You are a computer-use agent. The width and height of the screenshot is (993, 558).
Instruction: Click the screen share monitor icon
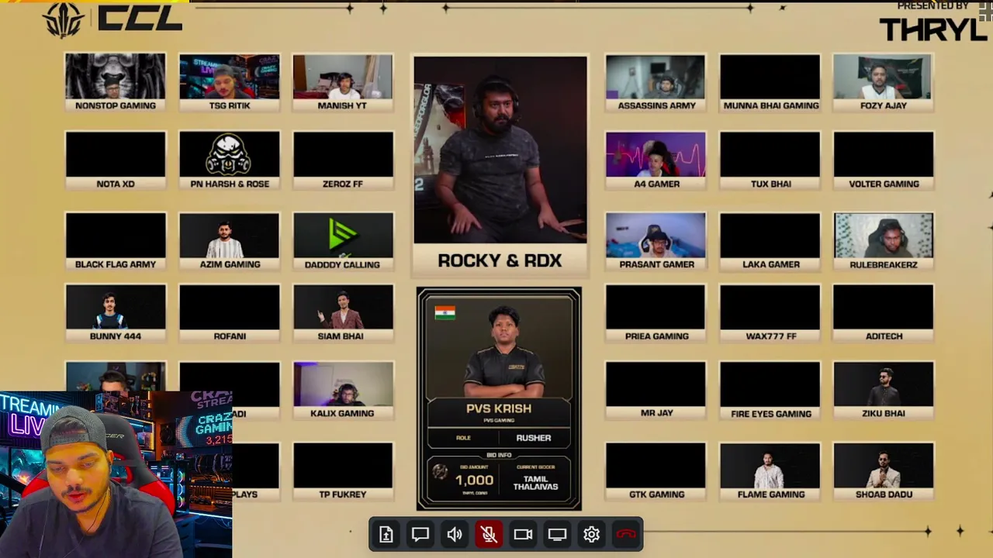coord(557,535)
